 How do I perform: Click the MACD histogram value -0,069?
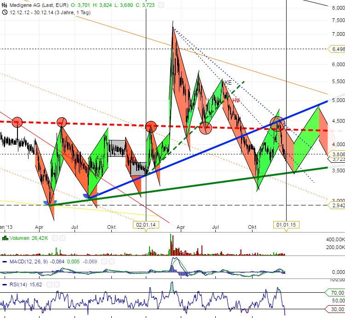pyautogui.click(x=90, y=261)
